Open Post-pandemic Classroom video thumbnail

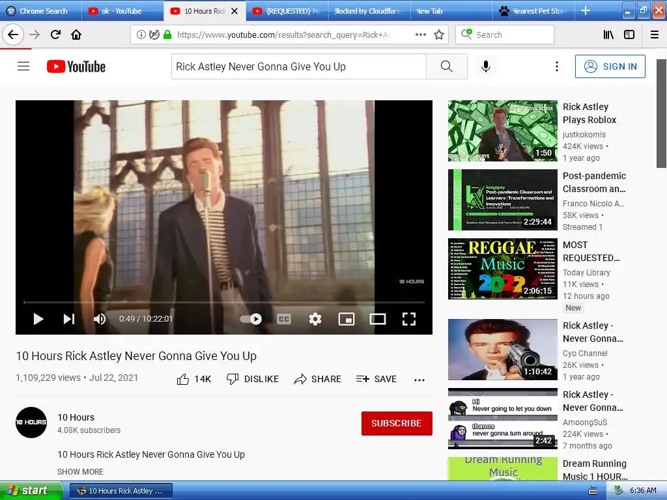tap(502, 200)
